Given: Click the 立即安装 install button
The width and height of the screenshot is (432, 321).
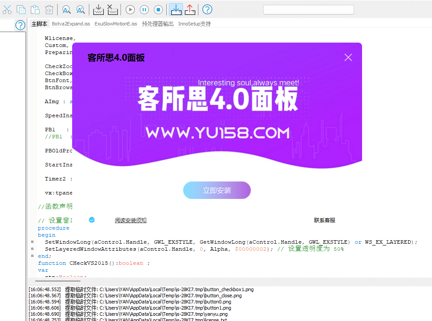Looking at the screenshot, I should [x=217, y=190].
